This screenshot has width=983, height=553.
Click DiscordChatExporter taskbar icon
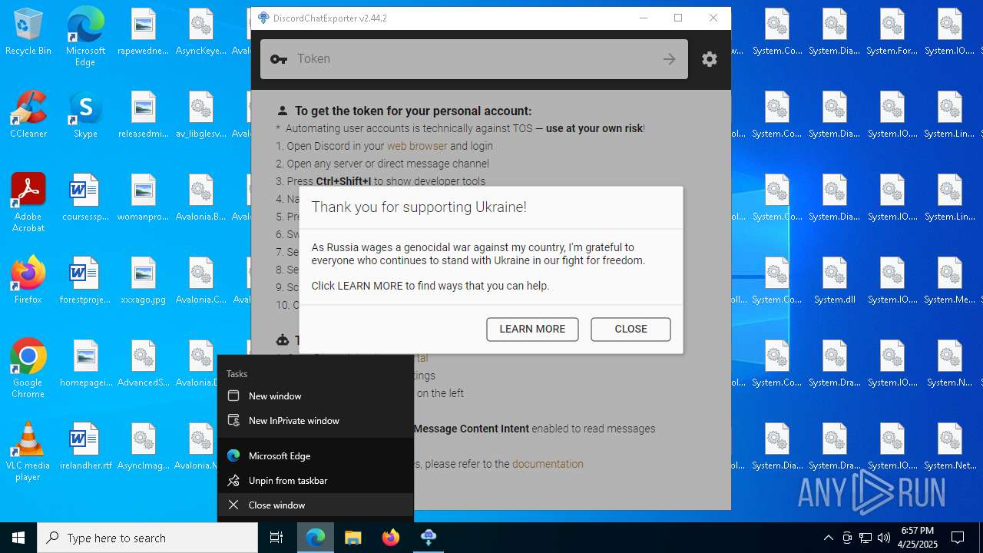click(429, 538)
